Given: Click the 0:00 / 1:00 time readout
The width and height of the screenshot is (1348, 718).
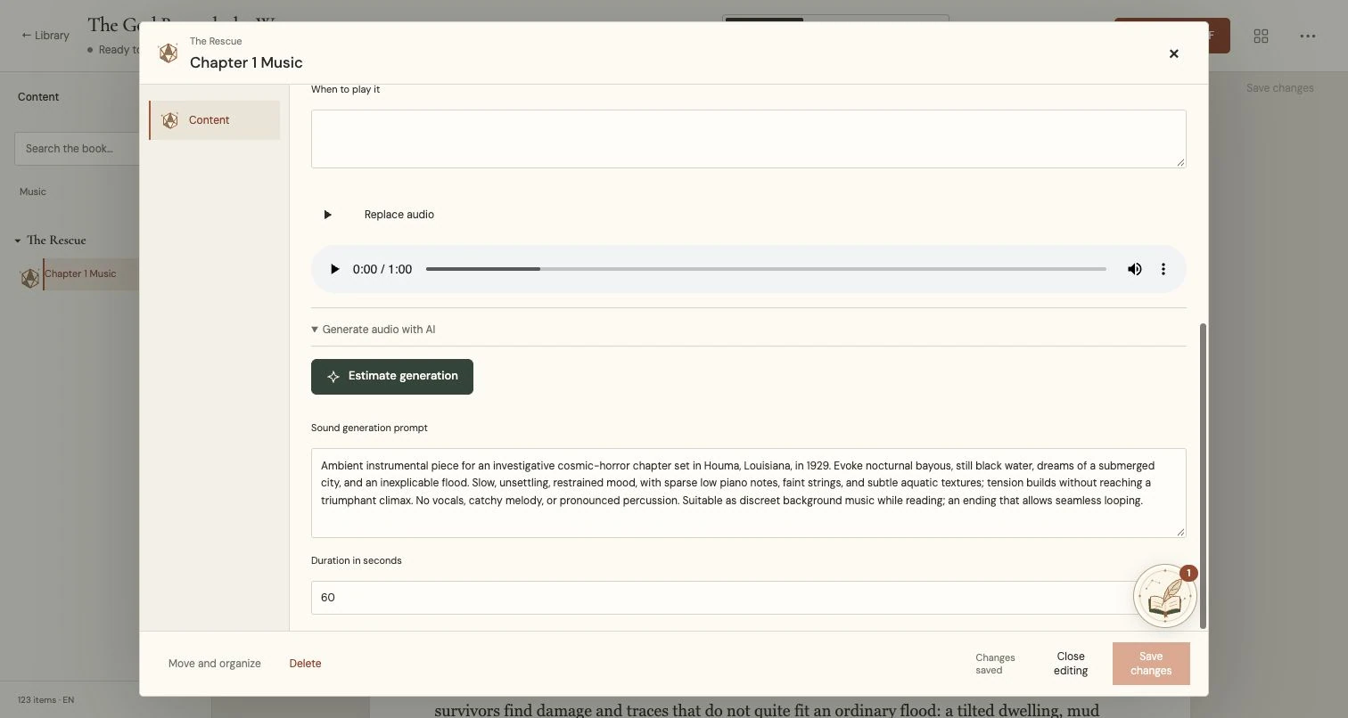Looking at the screenshot, I should point(382,269).
